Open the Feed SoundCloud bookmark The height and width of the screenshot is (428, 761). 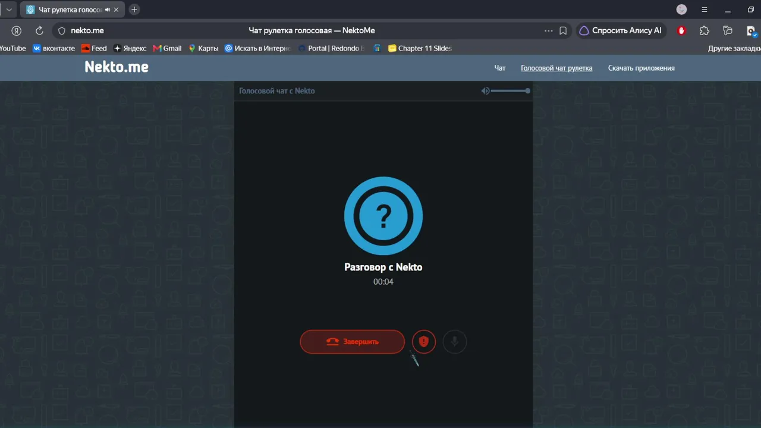point(94,48)
